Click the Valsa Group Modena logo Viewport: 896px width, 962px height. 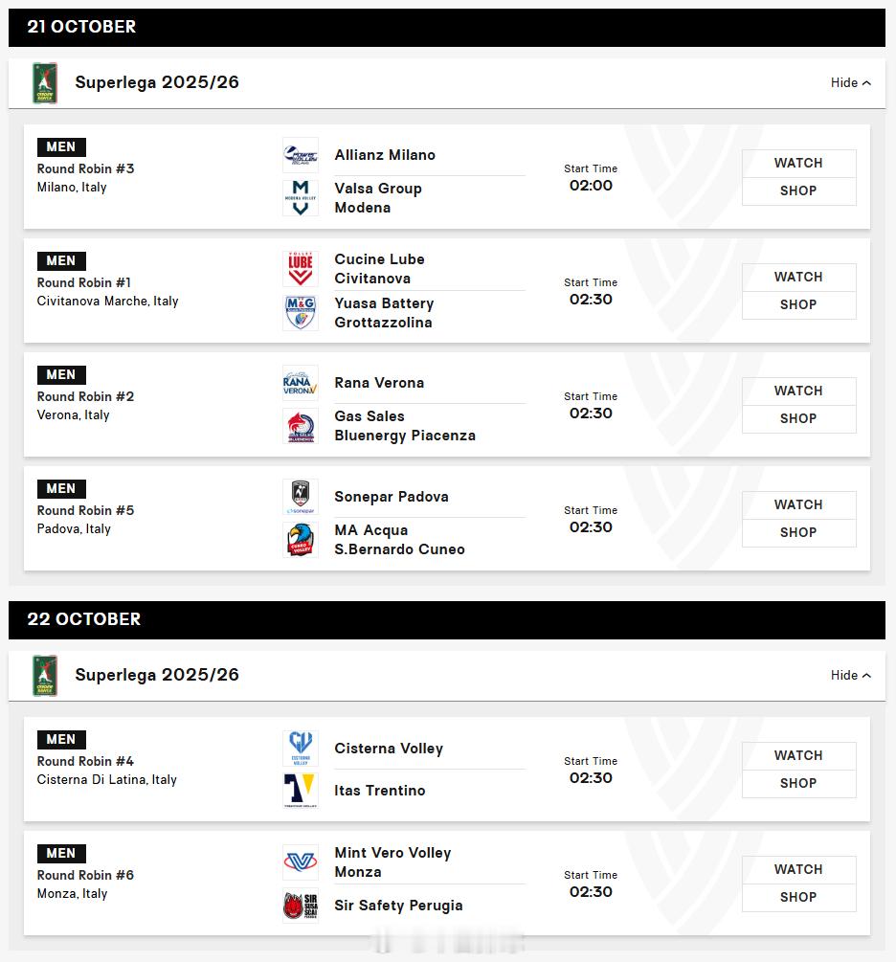300,197
